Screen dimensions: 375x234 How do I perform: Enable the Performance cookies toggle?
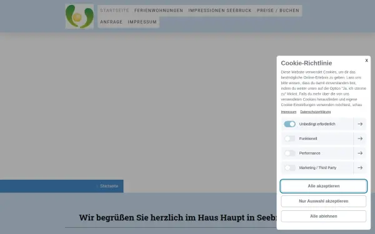289,153
